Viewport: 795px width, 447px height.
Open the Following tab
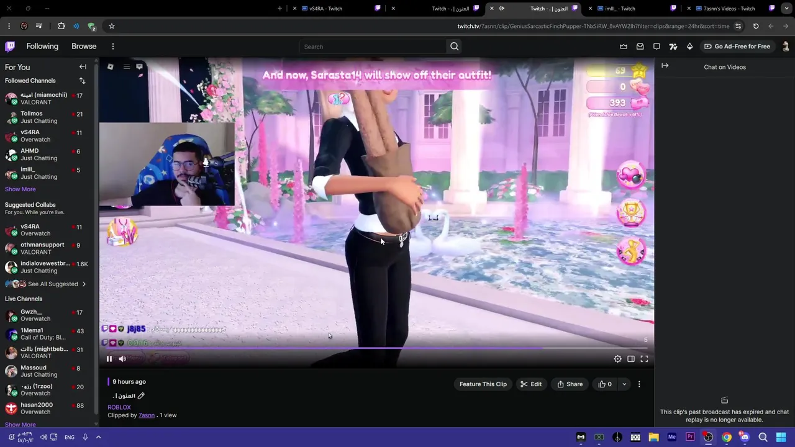click(42, 47)
